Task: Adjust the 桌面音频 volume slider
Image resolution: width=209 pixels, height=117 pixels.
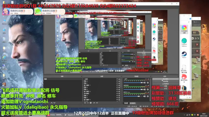Action: [x=133, y=89]
